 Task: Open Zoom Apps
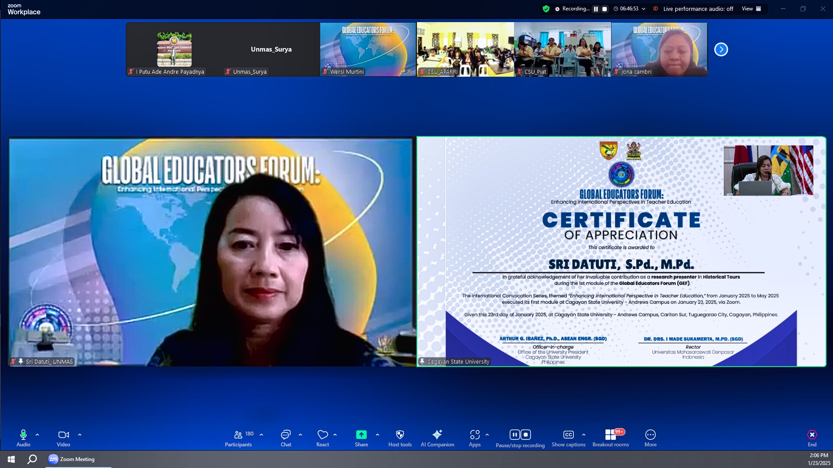475,438
